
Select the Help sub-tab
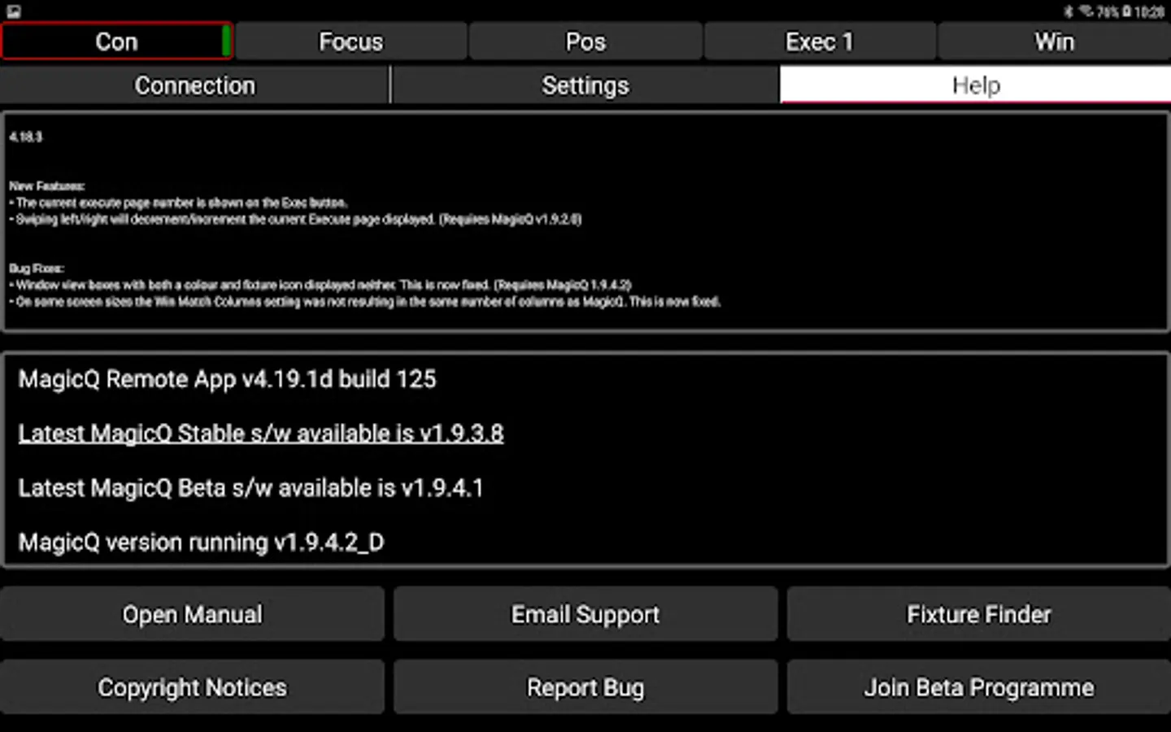(976, 85)
